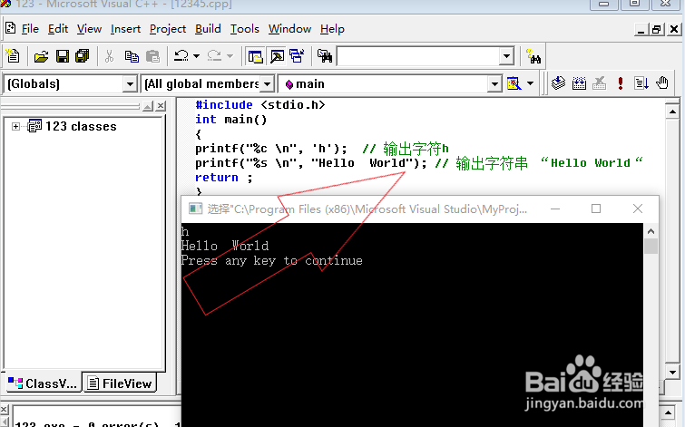Click the Go debug icon
Viewport: 685px width, 427px height.
click(x=641, y=83)
